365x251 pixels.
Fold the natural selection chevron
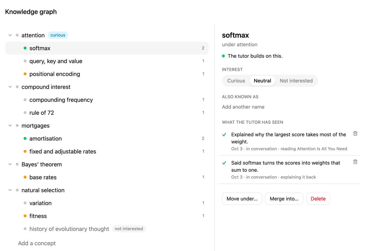(10, 190)
